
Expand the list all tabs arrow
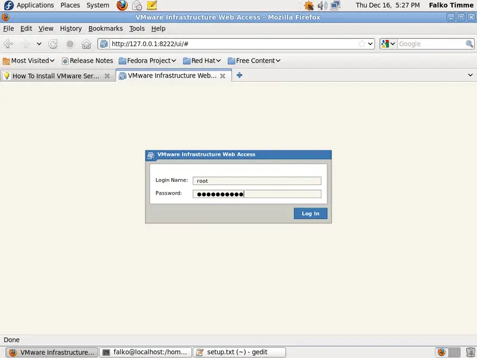coord(470,75)
